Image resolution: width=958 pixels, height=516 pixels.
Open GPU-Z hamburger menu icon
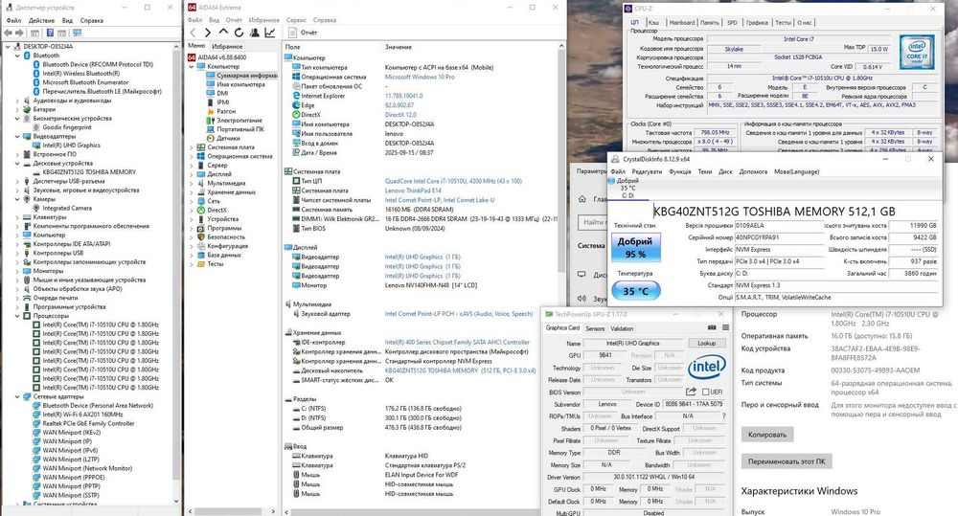pyautogui.click(x=725, y=328)
